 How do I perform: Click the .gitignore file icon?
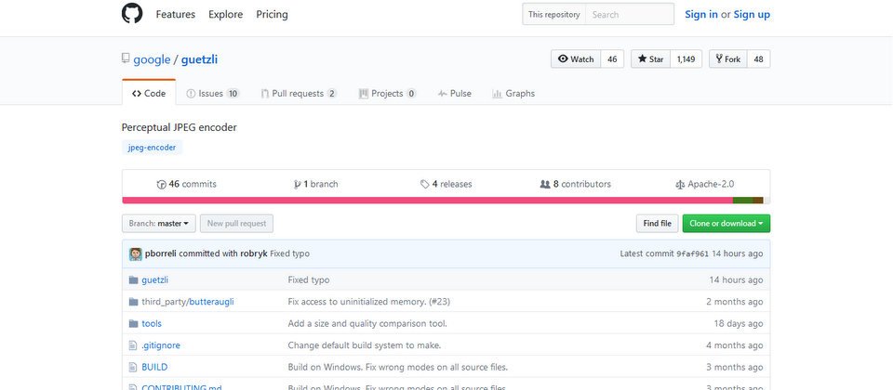[x=133, y=345]
